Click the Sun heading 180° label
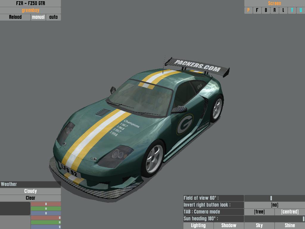Viewport: 305px width, 229px height. click(x=214, y=219)
